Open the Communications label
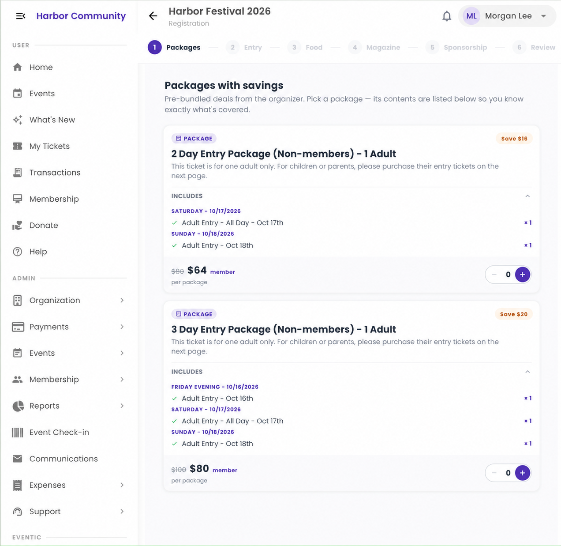The image size is (561, 546). pyautogui.click(x=64, y=459)
